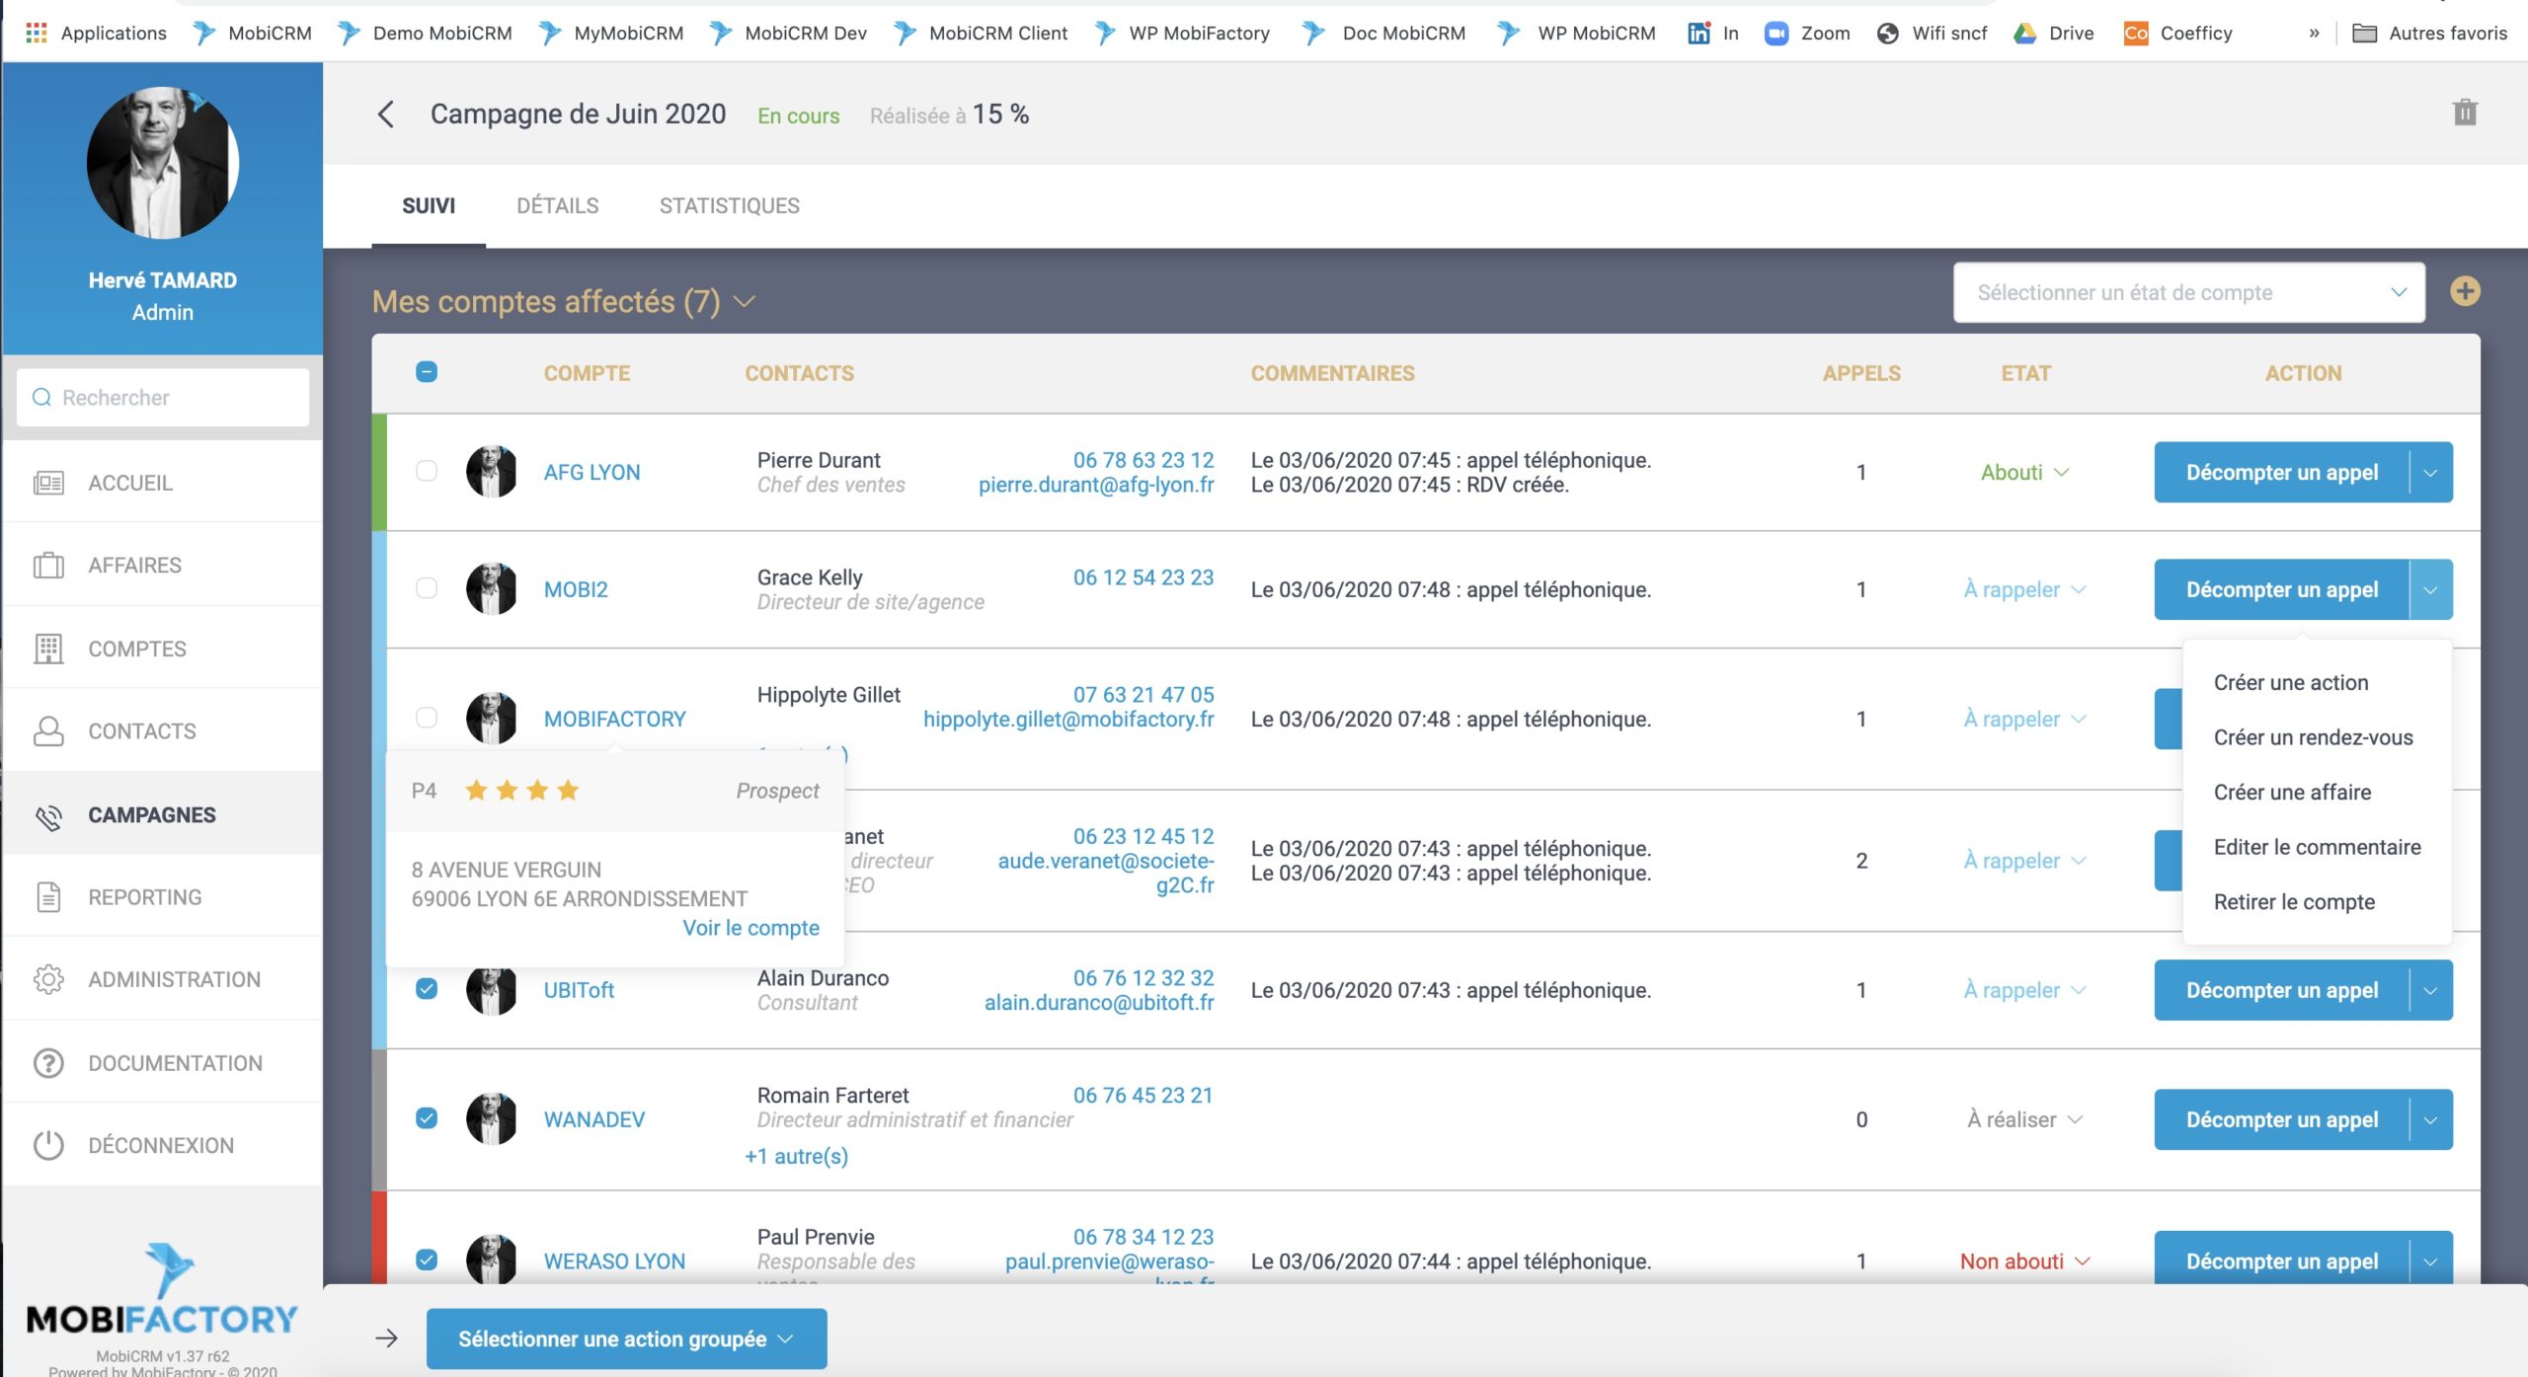Click Hervé Tamard's profile photo
Screen dimensions: 2528x1377
pos(163,163)
